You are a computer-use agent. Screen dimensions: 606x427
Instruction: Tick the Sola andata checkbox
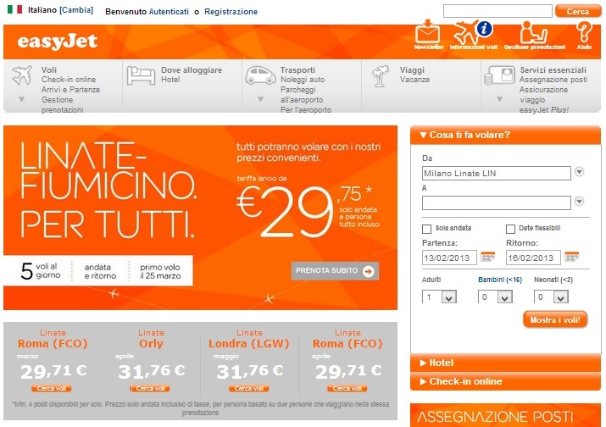(x=426, y=229)
